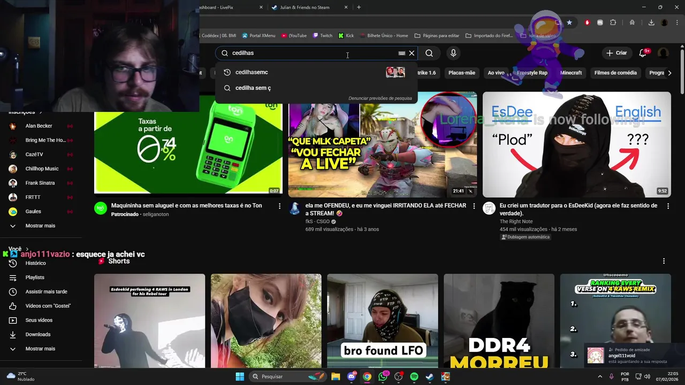Open the Importado do Firef... bookmark folder
The image size is (685, 385).
[489, 36]
